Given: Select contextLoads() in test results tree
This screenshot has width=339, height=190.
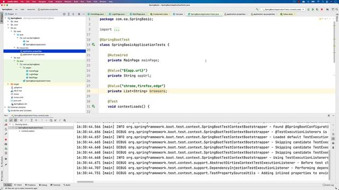Looking at the screenshot, I should click(28, 131).
